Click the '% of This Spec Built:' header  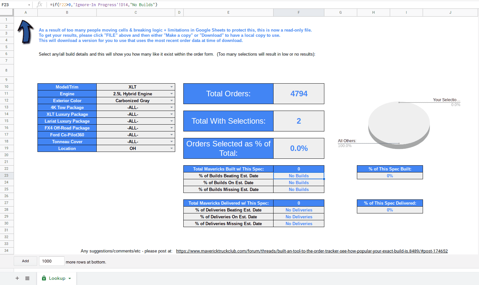390,169
